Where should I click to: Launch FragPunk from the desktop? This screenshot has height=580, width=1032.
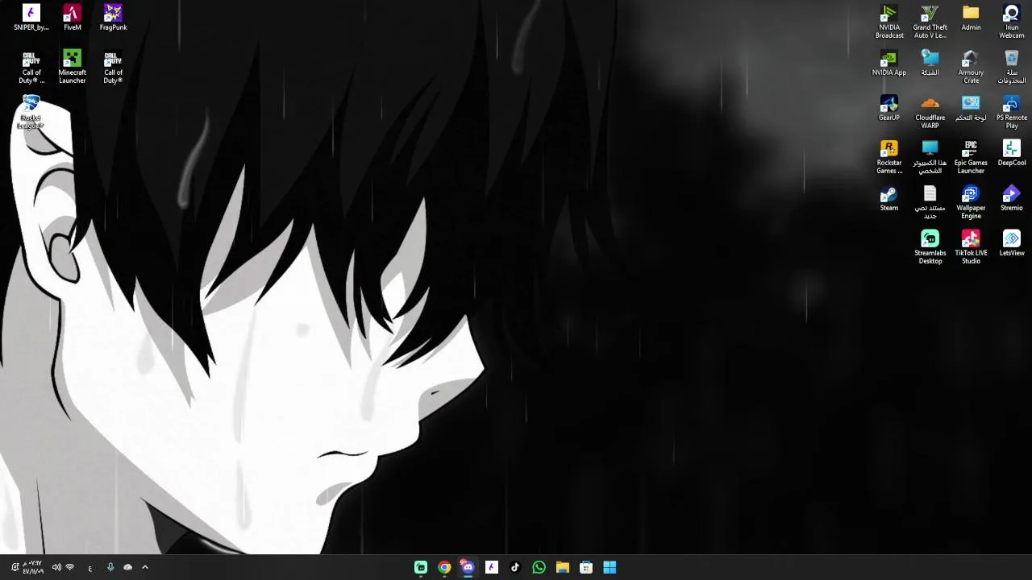coord(113,18)
